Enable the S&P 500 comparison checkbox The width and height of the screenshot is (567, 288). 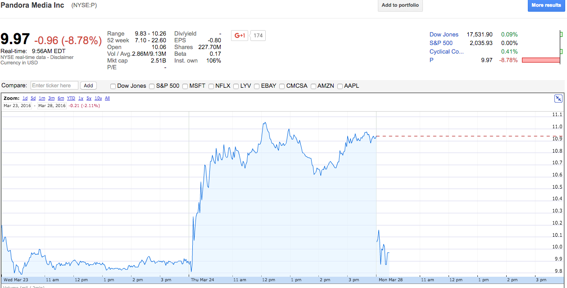pyautogui.click(x=152, y=86)
